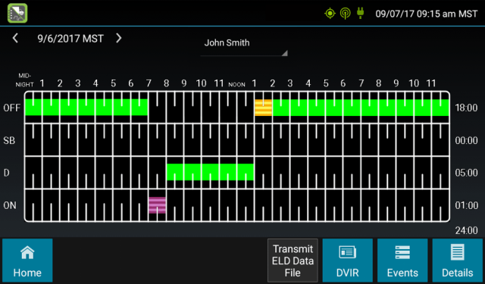
Task: Select the MID-NIGHT hour label
Action: [x=25, y=80]
